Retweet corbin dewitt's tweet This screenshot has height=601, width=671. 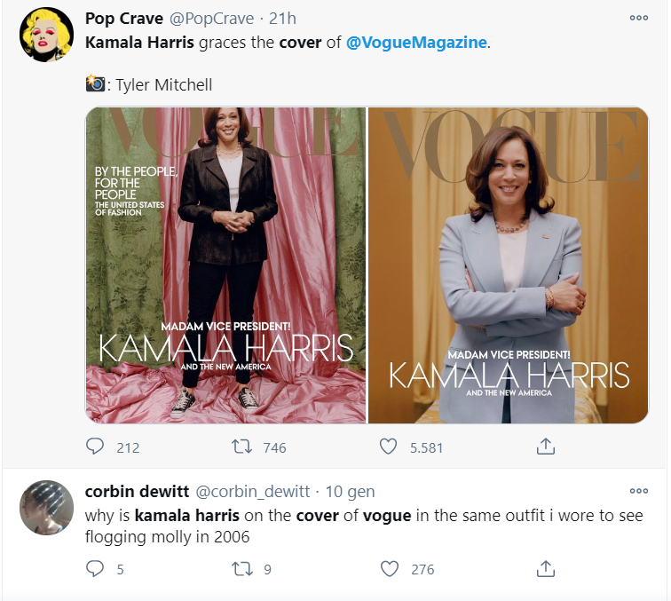point(240,568)
